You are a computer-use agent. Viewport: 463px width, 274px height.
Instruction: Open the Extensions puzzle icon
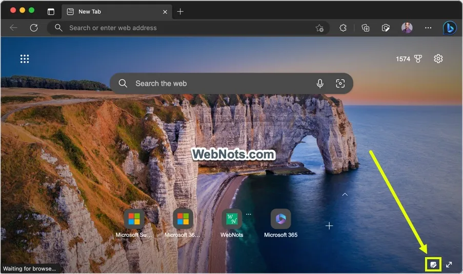(343, 28)
